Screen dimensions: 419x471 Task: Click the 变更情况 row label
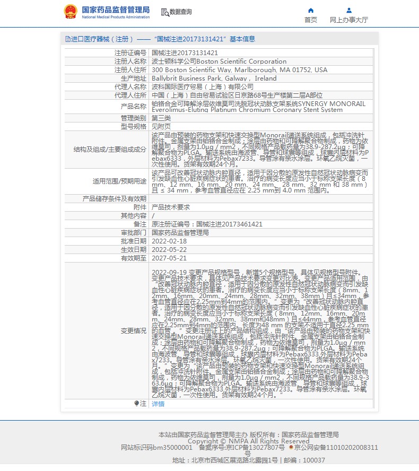(x=134, y=331)
